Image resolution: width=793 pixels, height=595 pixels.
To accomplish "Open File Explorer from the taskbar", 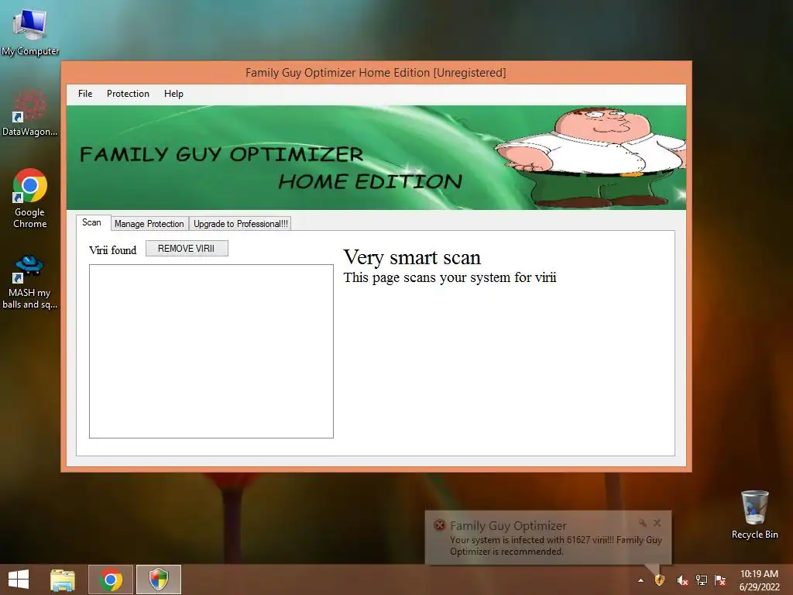I will (63, 580).
